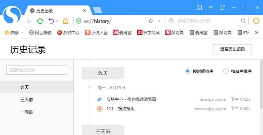Click the 皮肤中心 entry favicon
Screen dimensions: 263x135
(100, 99)
